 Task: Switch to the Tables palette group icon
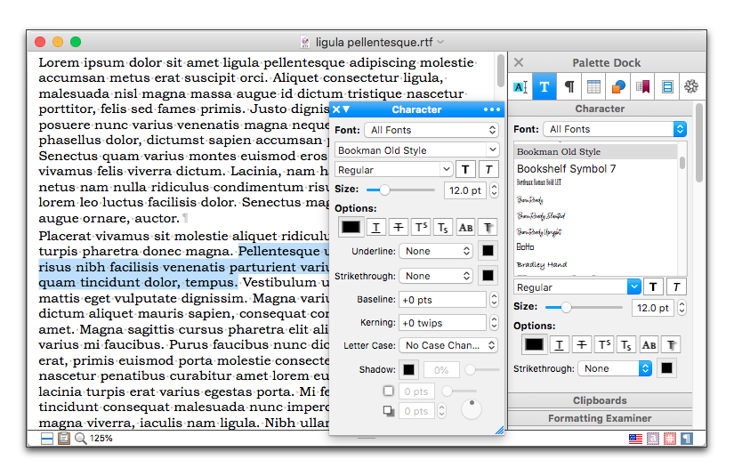[593, 86]
